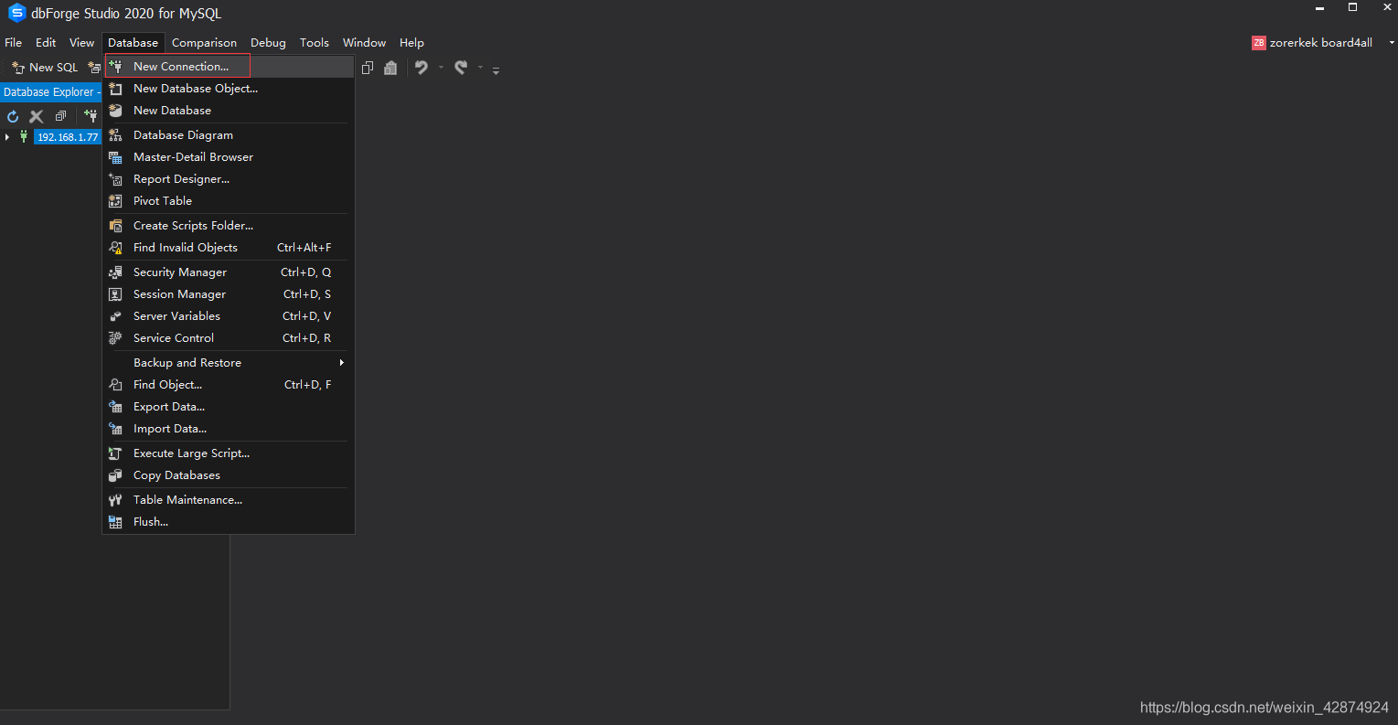Viewport: 1398px width, 725px height.
Task: Click the Copy Databases icon
Action: pyautogui.click(x=115, y=475)
